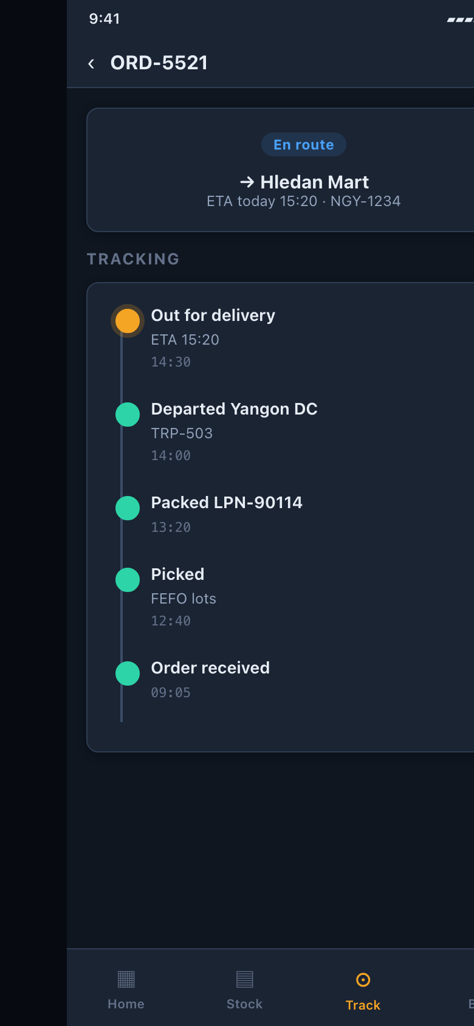This screenshot has height=1026, width=474.
Task: Select the Departed Yangon DC green marker
Action: pyautogui.click(x=128, y=415)
